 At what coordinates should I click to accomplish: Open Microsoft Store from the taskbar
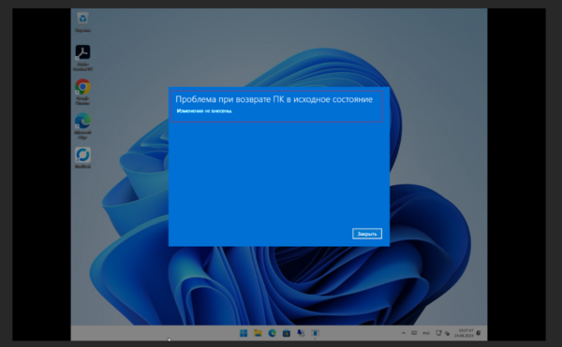click(x=287, y=333)
